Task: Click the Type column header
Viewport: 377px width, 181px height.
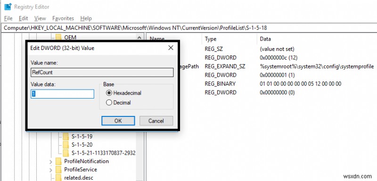Action: (x=211, y=39)
